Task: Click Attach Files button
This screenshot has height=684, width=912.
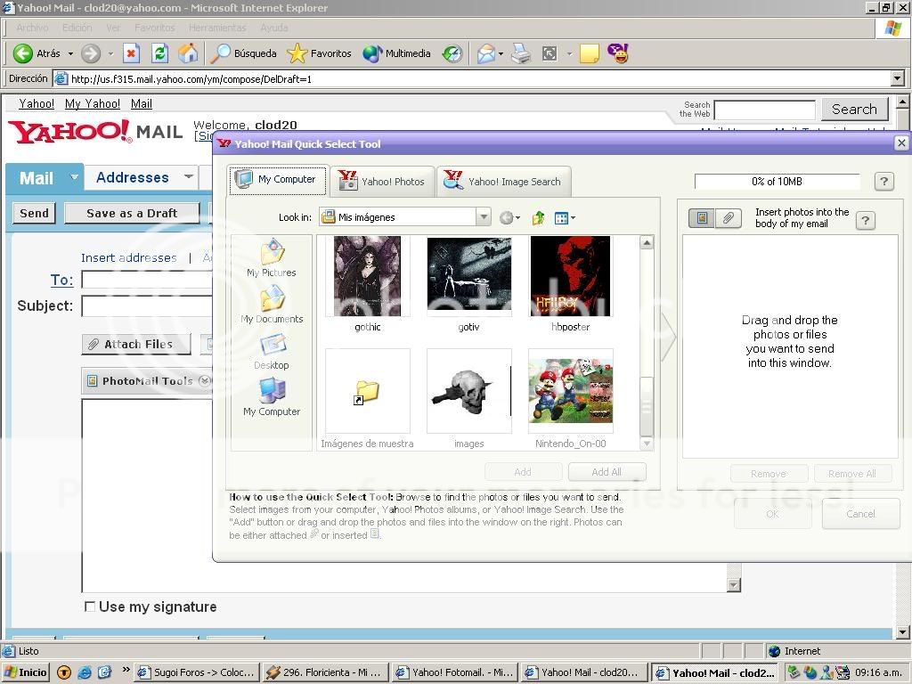Action: 136,345
